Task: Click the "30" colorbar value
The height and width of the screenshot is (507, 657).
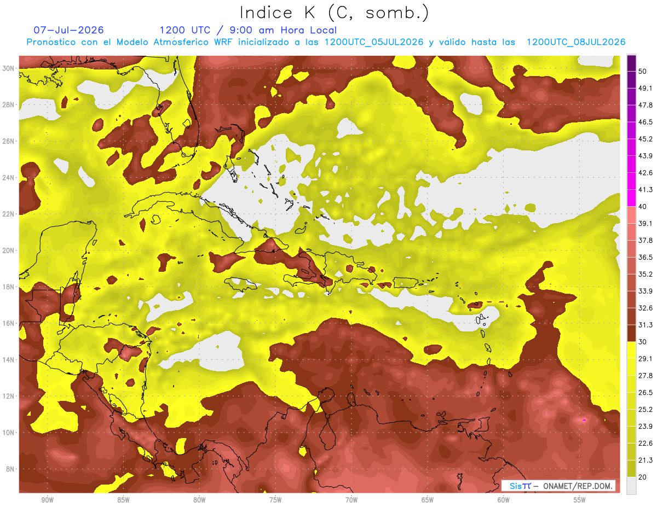Action: tap(643, 342)
